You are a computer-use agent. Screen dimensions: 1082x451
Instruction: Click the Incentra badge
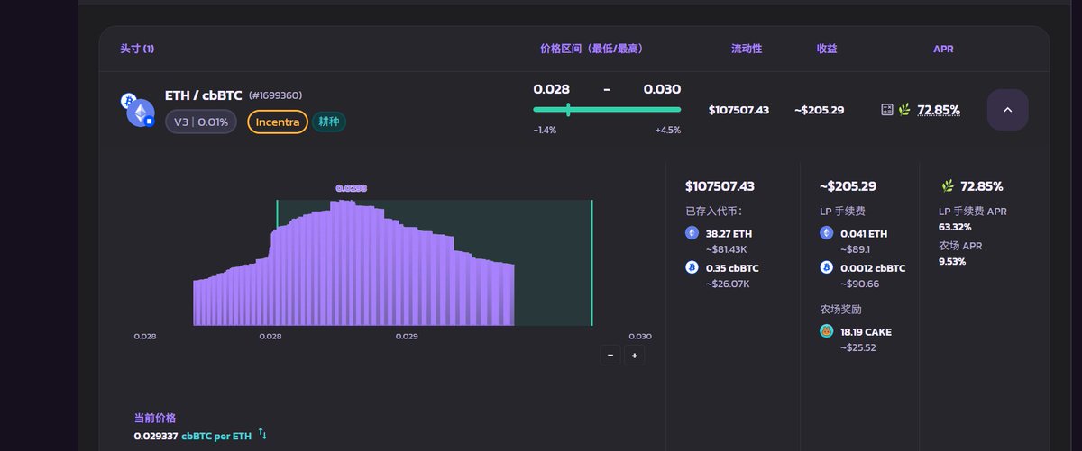click(278, 122)
